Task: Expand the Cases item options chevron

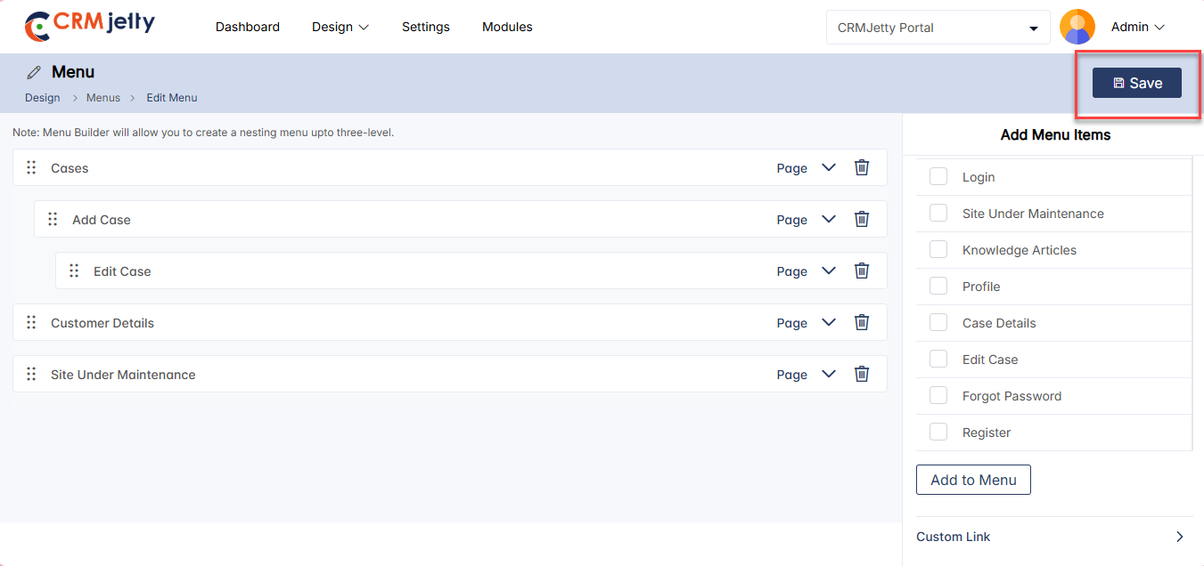Action: (x=829, y=167)
